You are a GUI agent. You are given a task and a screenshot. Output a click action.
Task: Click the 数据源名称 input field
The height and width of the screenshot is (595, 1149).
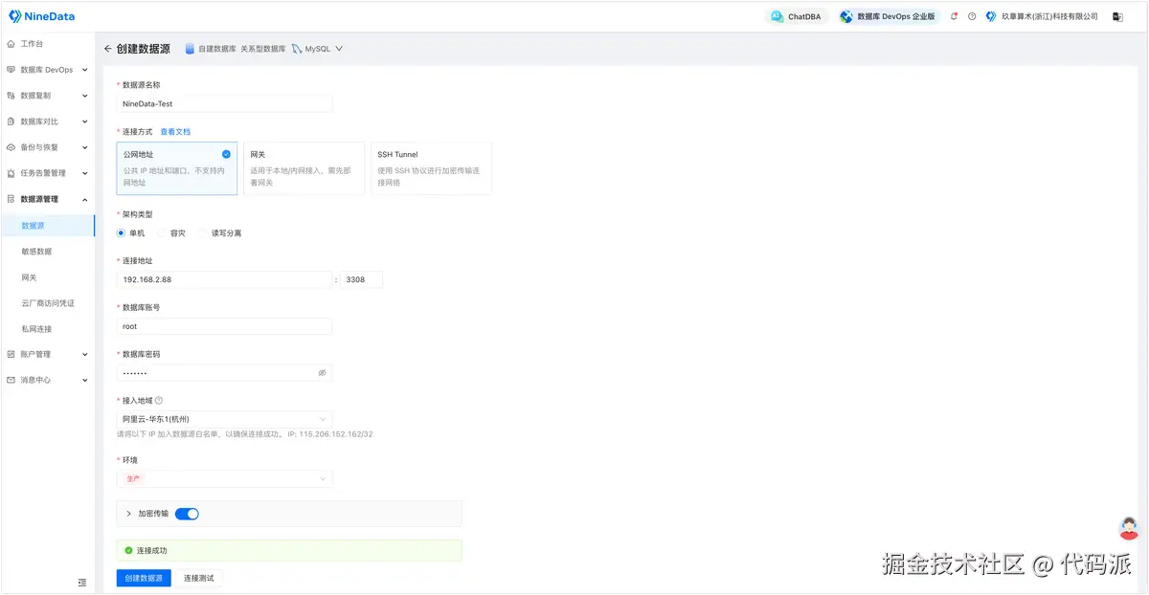tap(224, 103)
